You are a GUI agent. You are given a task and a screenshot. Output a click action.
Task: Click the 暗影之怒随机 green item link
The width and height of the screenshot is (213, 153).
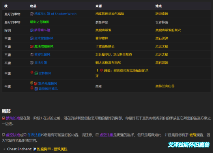40,22
